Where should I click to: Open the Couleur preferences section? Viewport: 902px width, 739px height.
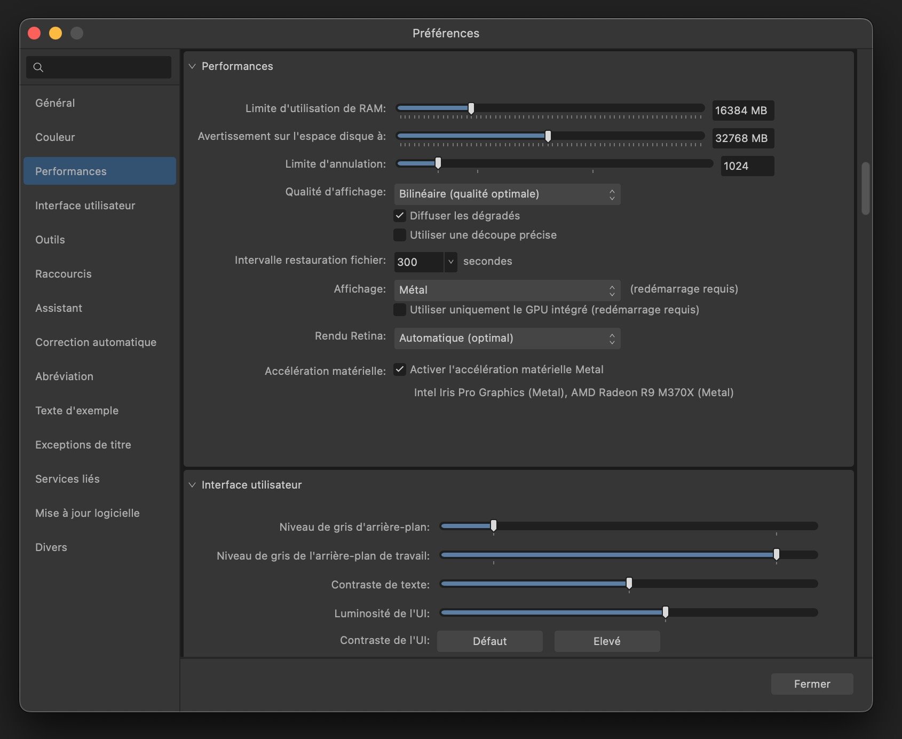[x=55, y=137]
